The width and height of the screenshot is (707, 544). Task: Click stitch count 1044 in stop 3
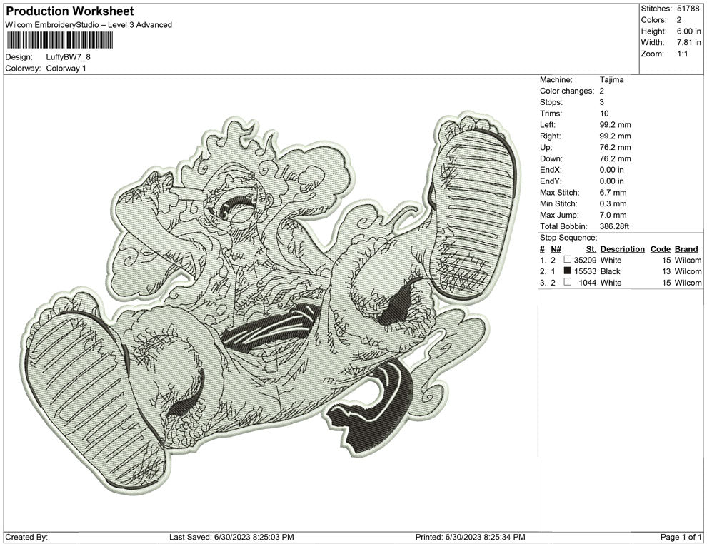point(587,283)
